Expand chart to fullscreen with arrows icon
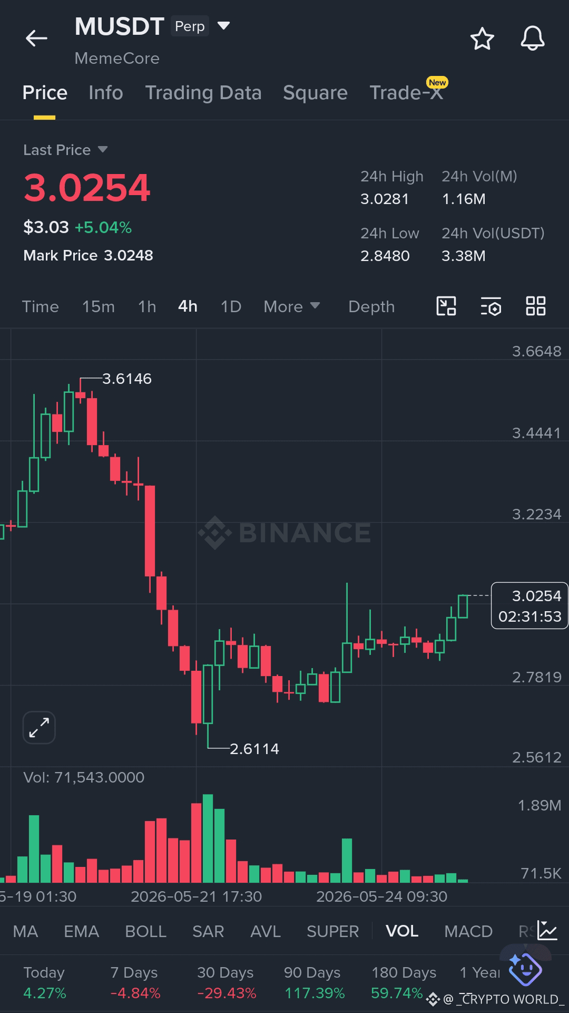This screenshot has height=1013, width=569. pos(39,728)
